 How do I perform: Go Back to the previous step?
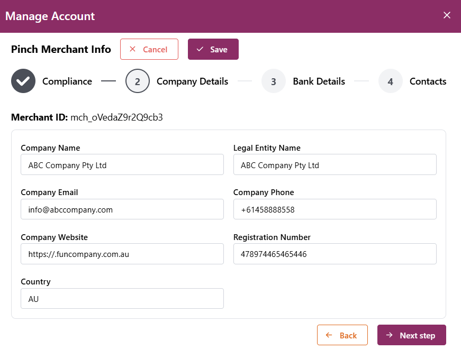[342, 335]
